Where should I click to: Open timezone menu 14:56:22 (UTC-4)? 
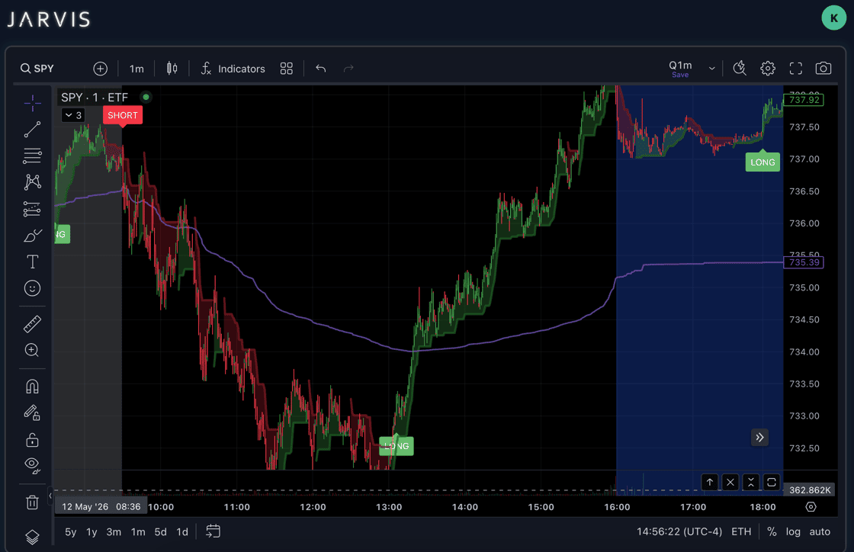pyautogui.click(x=679, y=532)
